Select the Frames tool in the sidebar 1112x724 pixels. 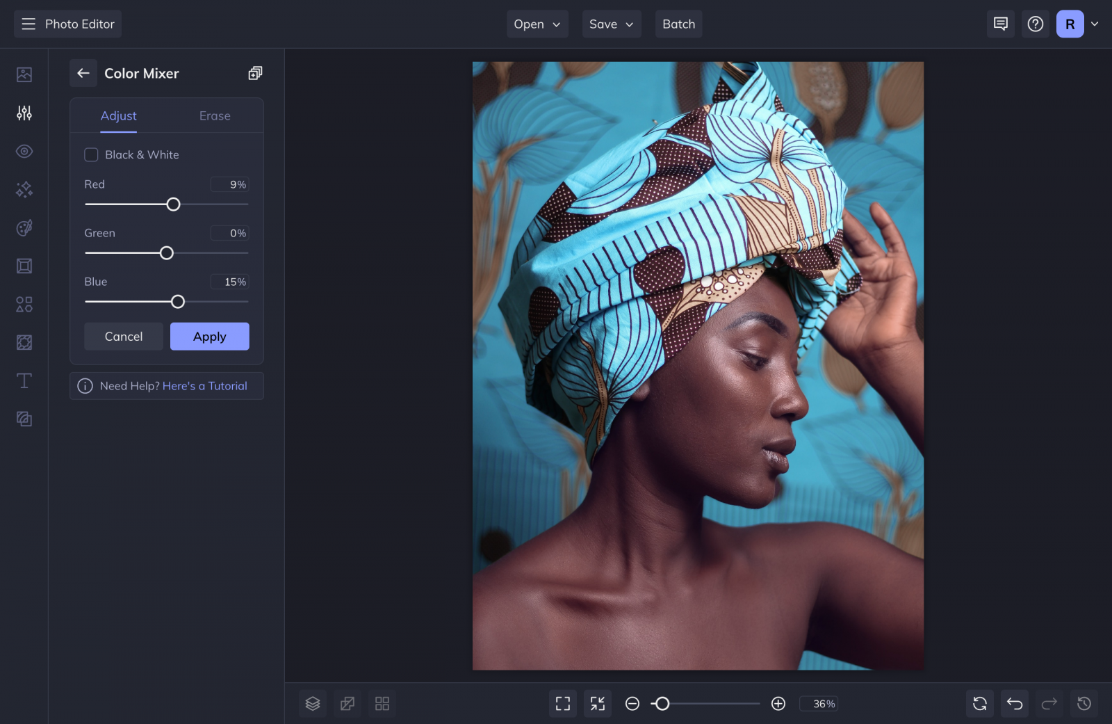pyautogui.click(x=24, y=266)
